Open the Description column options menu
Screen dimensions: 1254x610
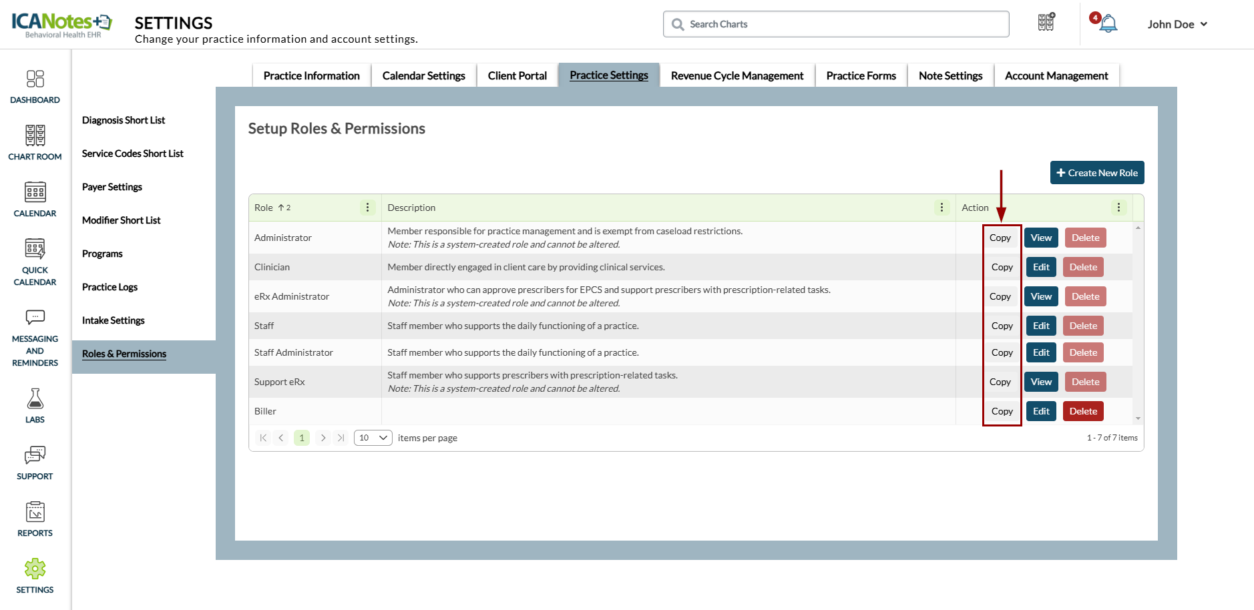point(942,208)
